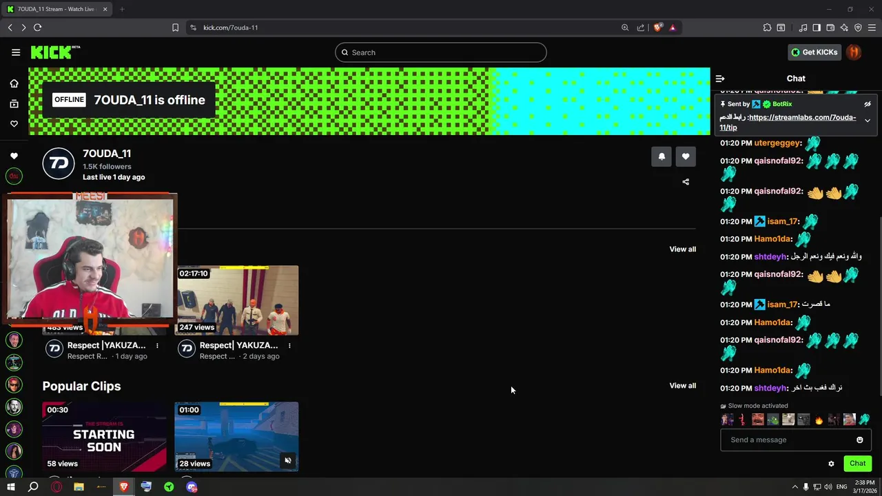The height and width of the screenshot is (496, 882).
Task: View all Popular Clips
Action: click(682, 386)
